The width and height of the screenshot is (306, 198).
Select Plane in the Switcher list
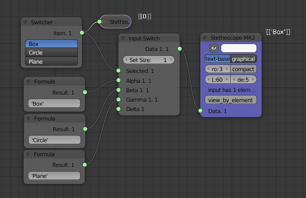click(x=51, y=62)
